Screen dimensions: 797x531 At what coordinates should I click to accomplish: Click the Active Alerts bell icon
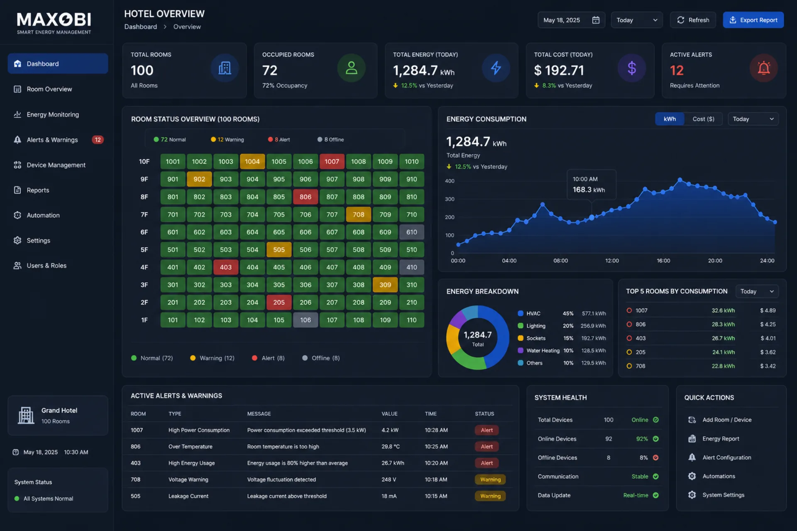[763, 68]
